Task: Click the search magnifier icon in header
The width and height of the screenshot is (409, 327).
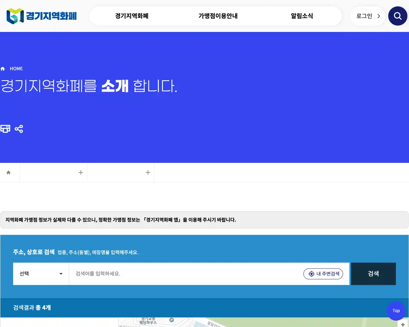Action: click(397, 16)
